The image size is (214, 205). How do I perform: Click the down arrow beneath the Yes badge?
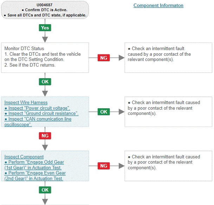45,40
